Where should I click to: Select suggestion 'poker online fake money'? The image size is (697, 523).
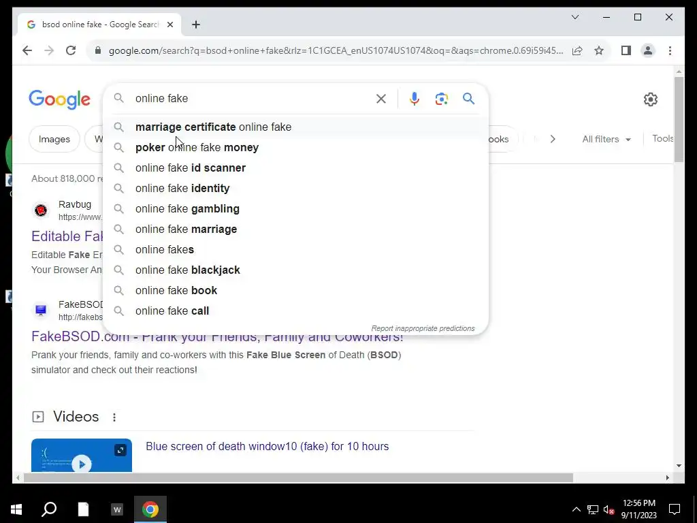(295, 148)
